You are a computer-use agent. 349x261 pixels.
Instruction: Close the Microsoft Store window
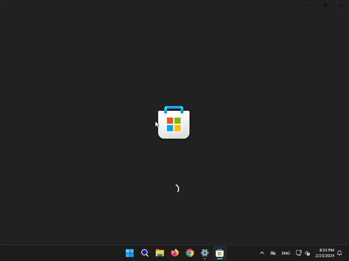pyautogui.click(x=341, y=5)
